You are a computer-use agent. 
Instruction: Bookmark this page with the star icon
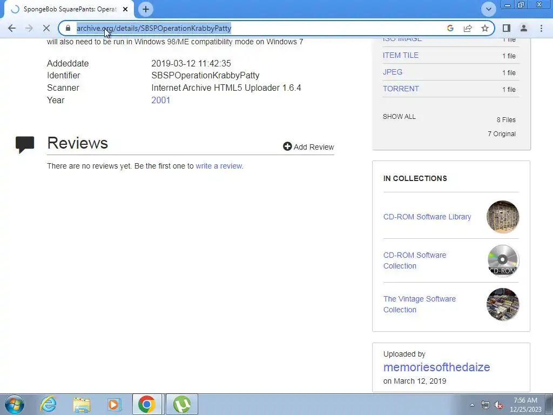point(485,28)
